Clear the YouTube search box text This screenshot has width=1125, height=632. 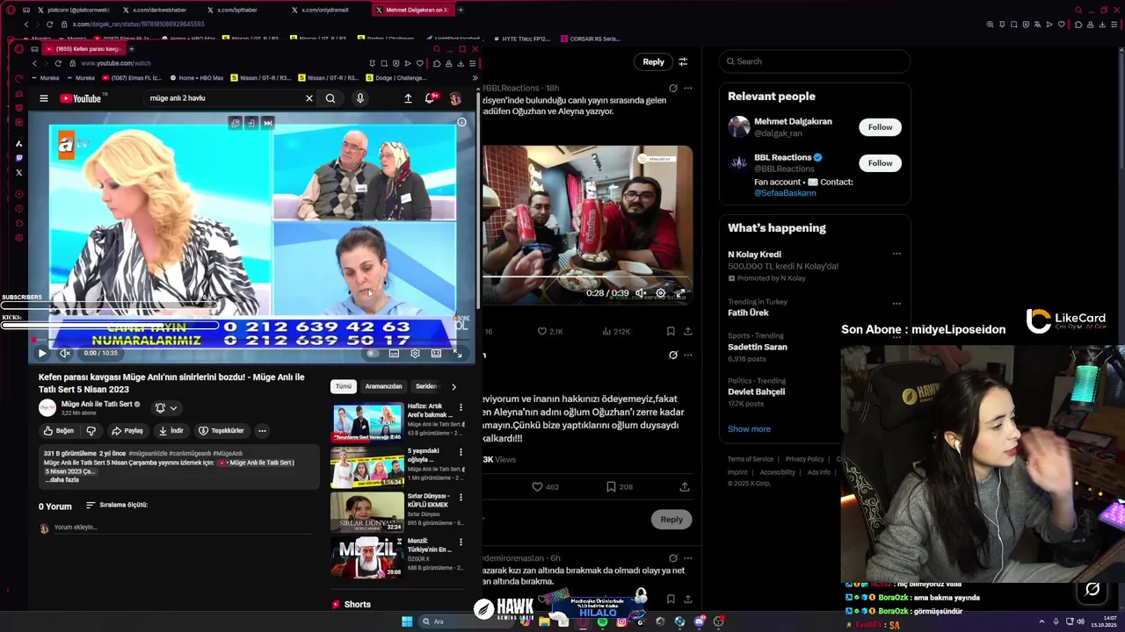tap(308, 98)
